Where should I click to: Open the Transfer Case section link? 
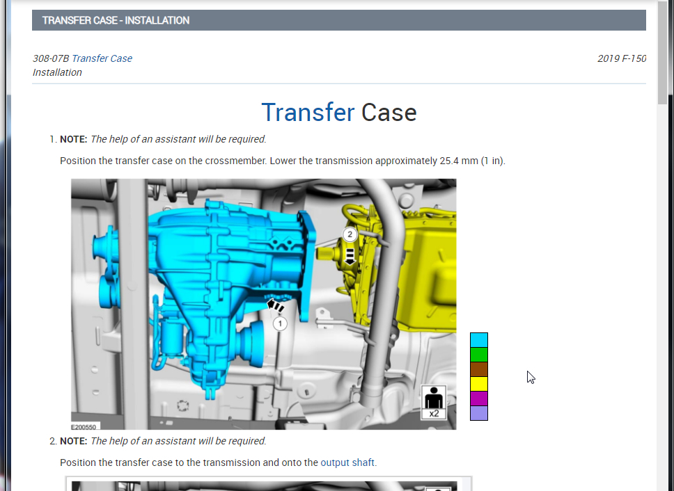point(102,58)
